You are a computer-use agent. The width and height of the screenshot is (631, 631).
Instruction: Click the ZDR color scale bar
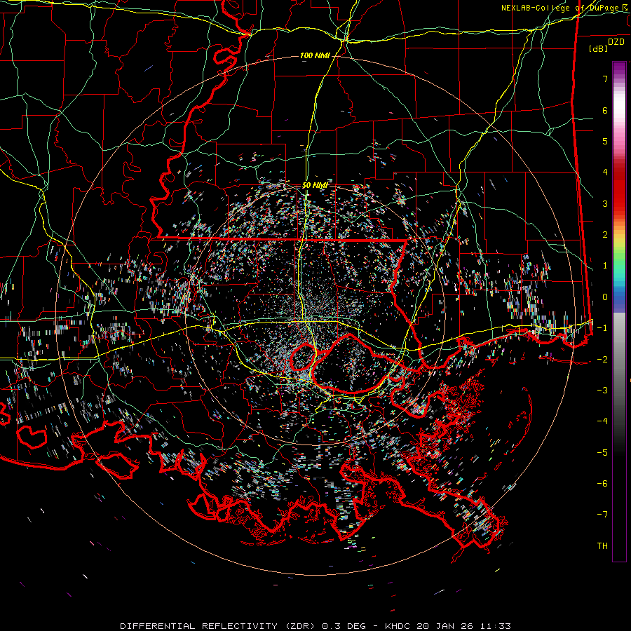point(619,311)
